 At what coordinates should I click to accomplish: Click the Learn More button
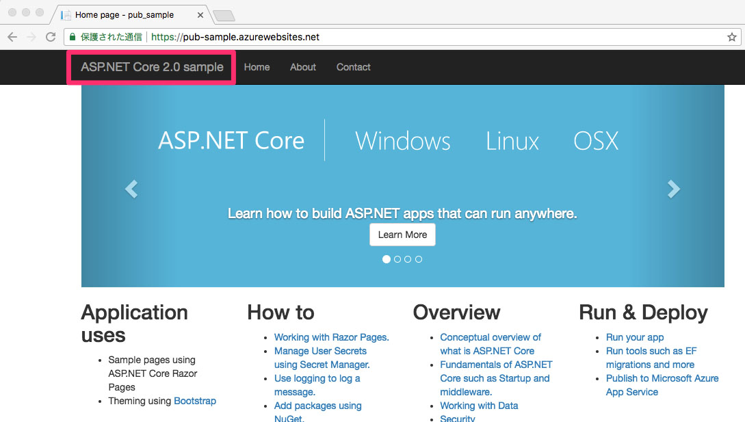coord(402,234)
